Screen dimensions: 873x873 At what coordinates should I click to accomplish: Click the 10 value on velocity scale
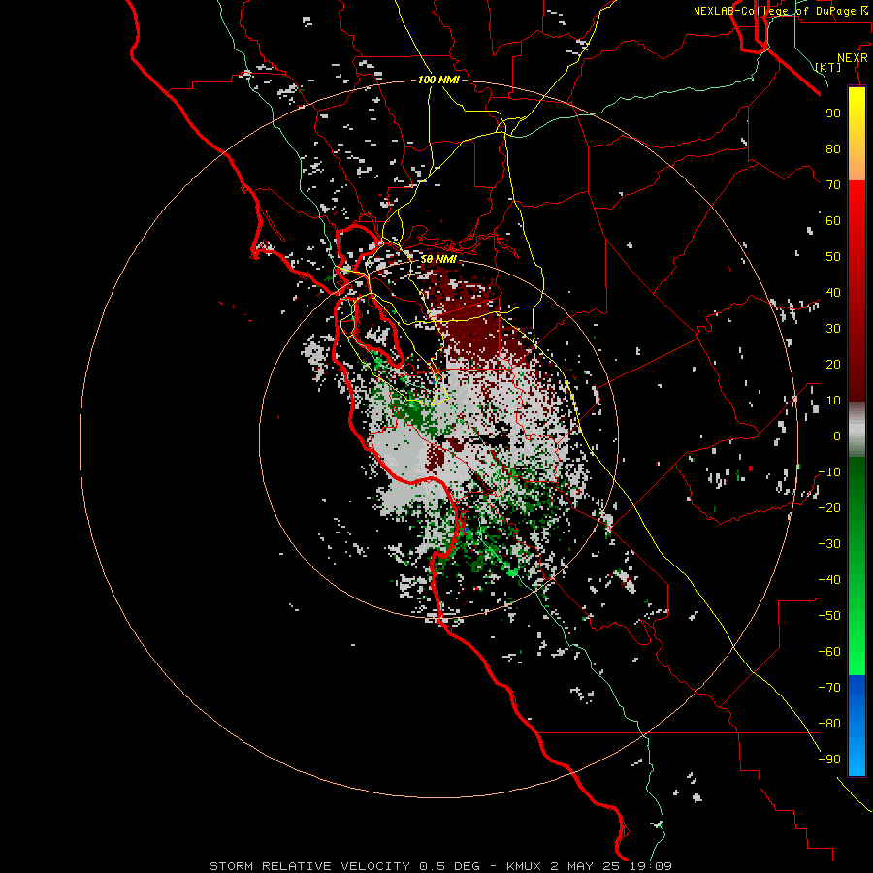pos(833,401)
